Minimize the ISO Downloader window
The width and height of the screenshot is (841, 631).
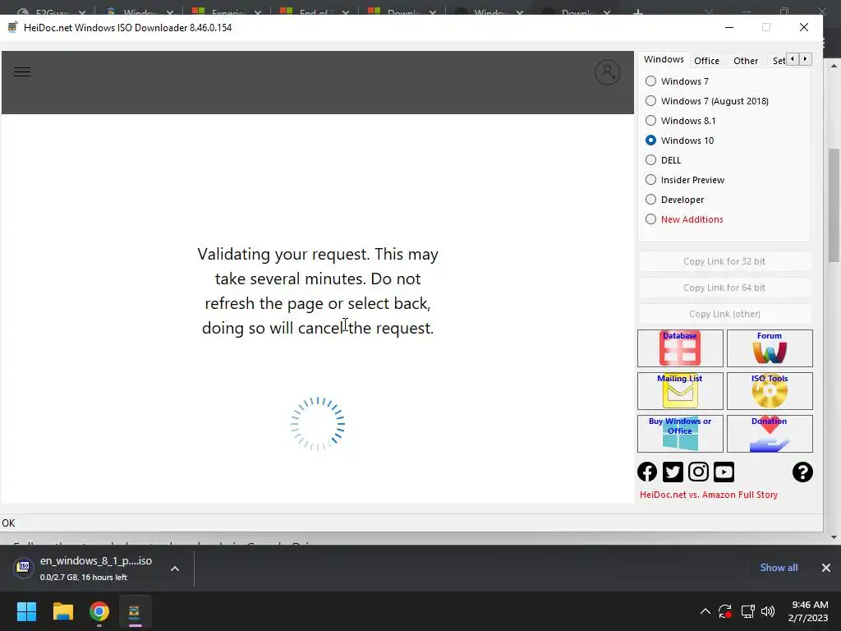pyautogui.click(x=729, y=27)
